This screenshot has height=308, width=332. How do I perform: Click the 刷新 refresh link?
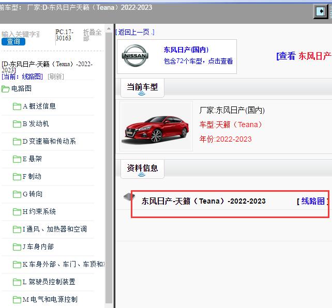pos(56,76)
